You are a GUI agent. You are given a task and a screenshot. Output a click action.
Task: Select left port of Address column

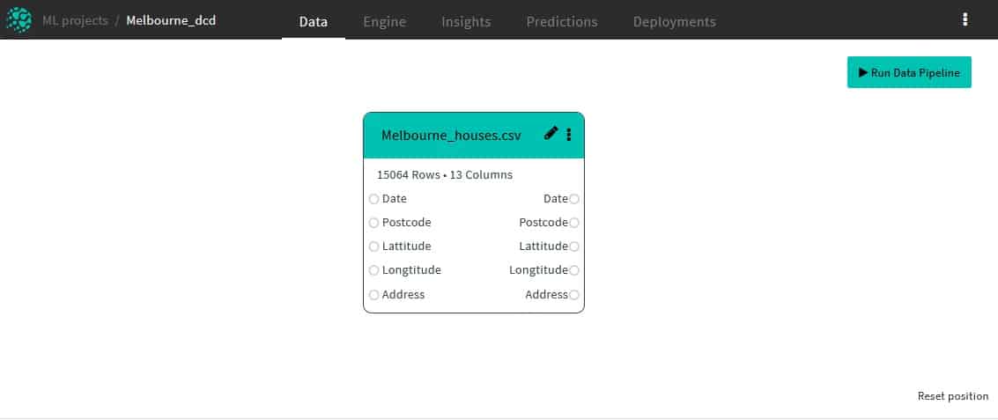pyautogui.click(x=374, y=295)
